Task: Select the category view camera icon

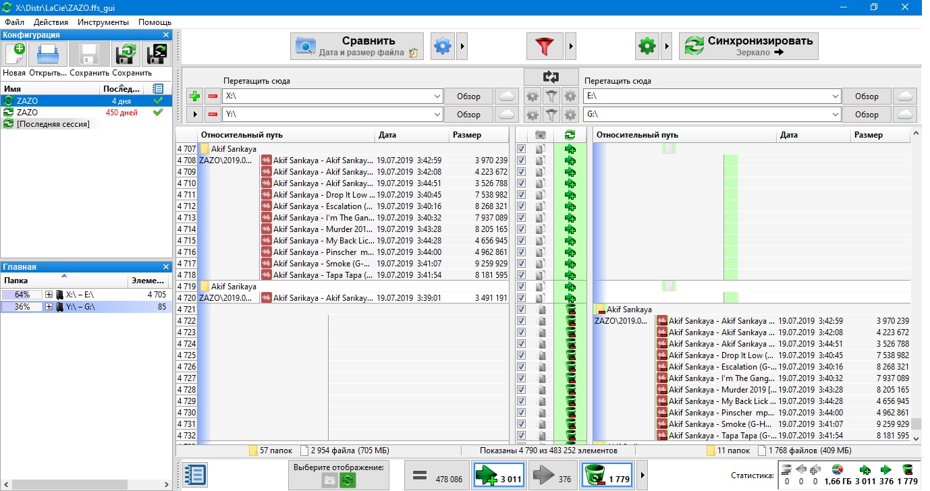Action: [329, 480]
